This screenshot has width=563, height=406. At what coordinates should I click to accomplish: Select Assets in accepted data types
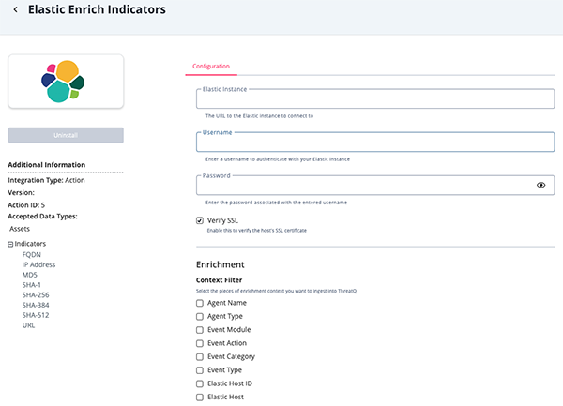(x=20, y=229)
